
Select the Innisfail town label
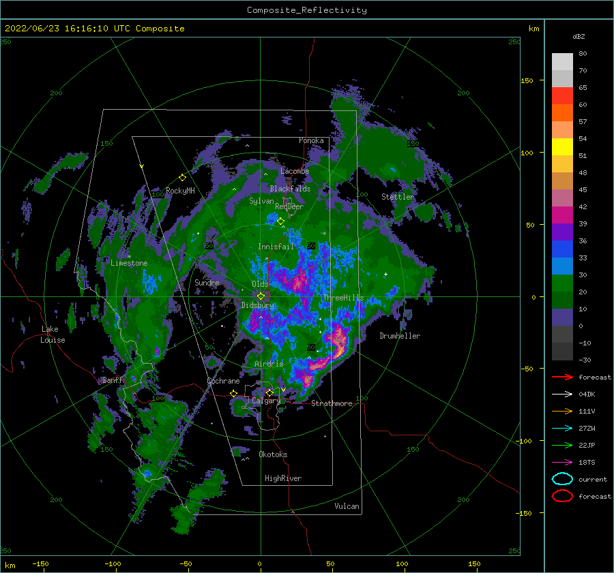point(276,247)
